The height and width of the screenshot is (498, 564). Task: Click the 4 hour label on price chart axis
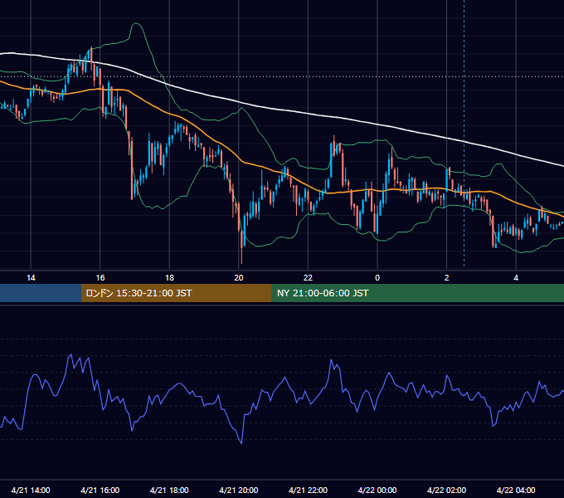(x=516, y=278)
